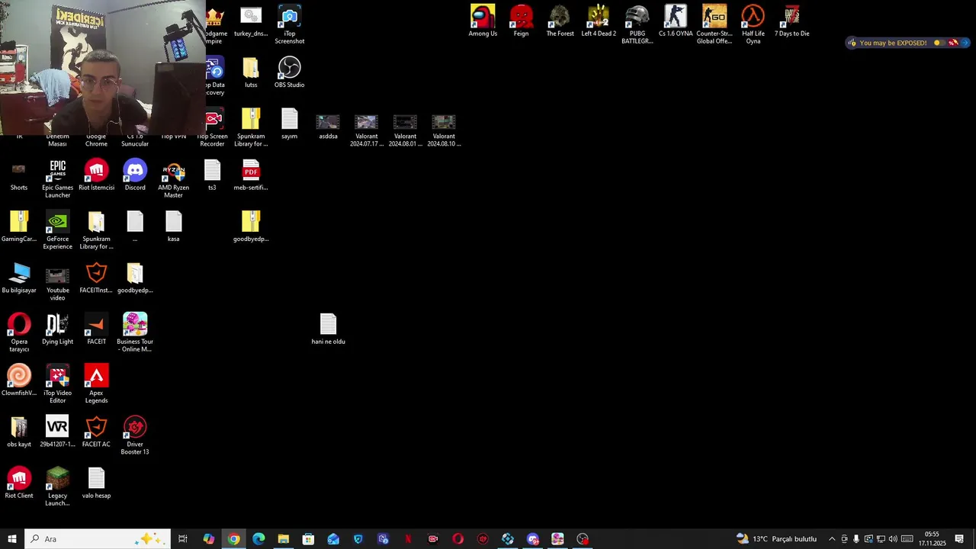Open the goodbyedp zip next to kasa
Screen dimensions: 976x549
click(251, 226)
